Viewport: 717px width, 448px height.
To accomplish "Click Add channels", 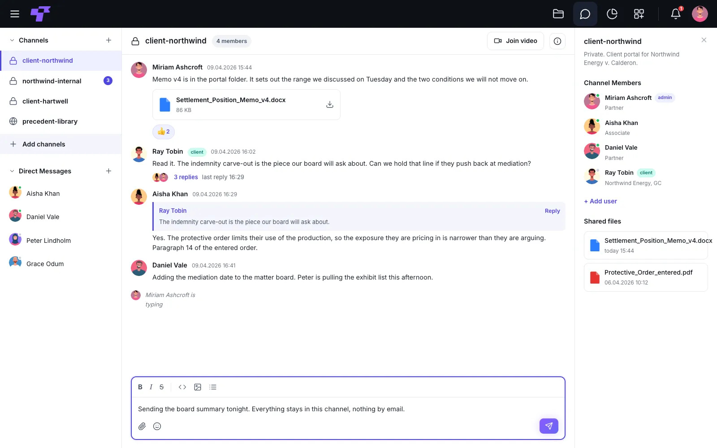I will tap(61, 144).
